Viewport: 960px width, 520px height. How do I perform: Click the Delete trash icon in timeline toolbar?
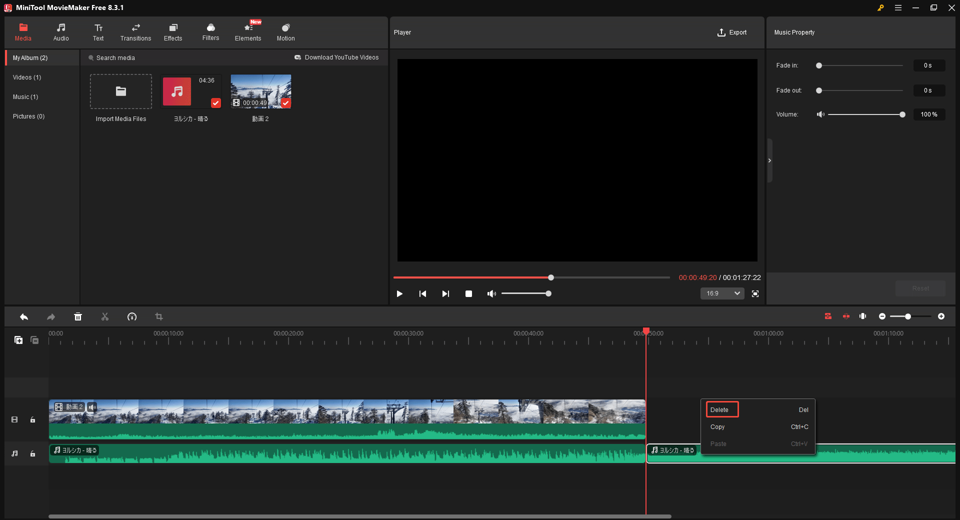point(78,316)
